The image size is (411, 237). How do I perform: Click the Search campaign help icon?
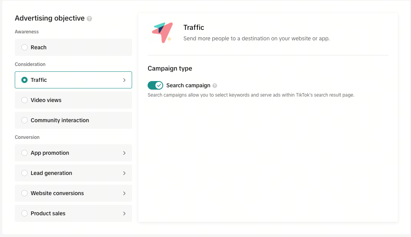pyautogui.click(x=215, y=86)
